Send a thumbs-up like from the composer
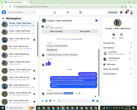Screen dimensions: 137x110 (x=98, y=101)
